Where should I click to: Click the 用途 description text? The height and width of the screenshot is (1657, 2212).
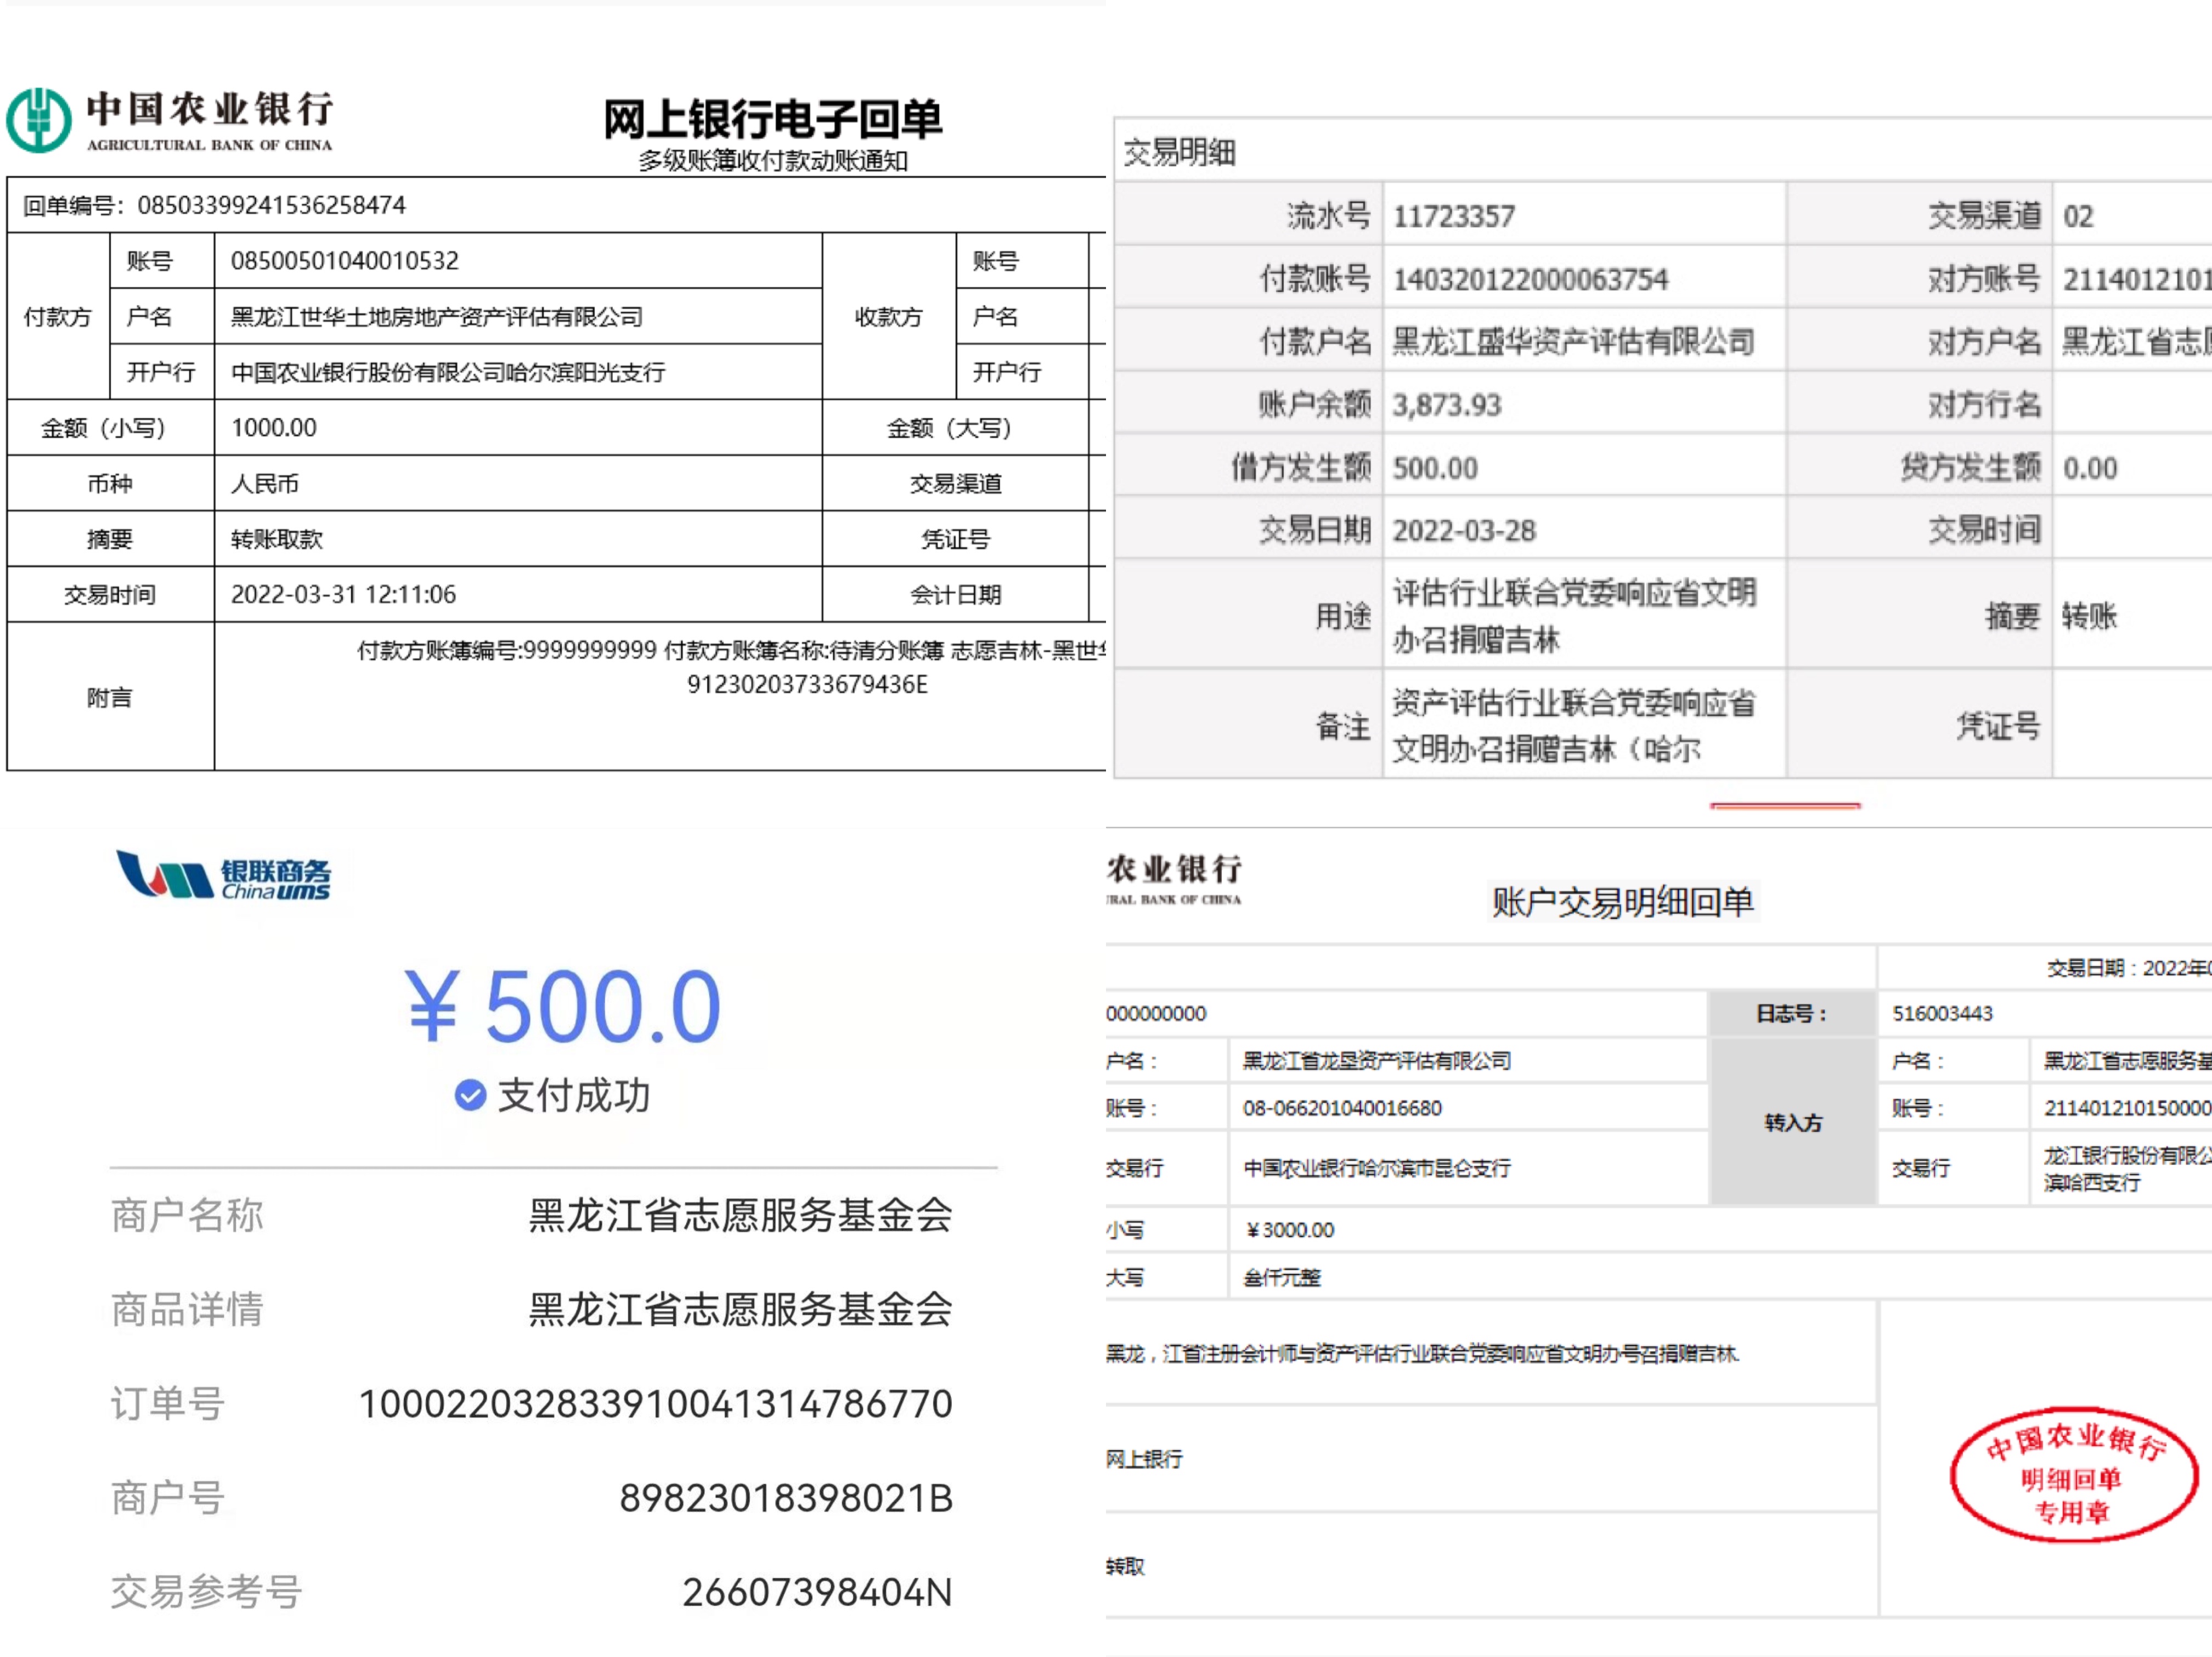tap(1575, 615)
